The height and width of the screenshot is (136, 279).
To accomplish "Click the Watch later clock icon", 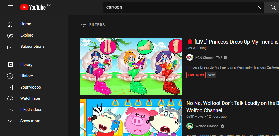I will tap(10, 98).
